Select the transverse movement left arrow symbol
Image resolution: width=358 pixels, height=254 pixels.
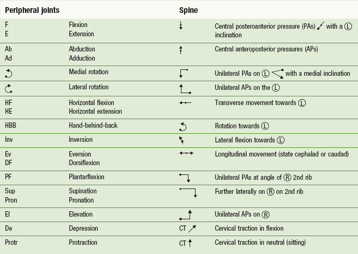[185, 103]
